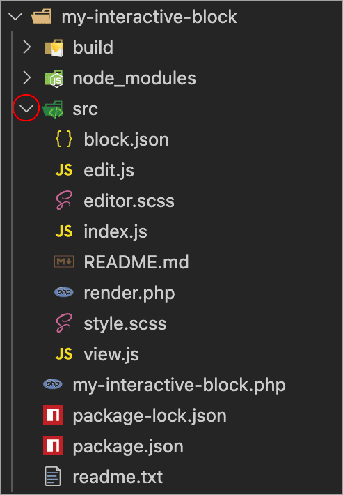Screen dimensions: 343x495
Task: Click the PHP icon next to render.php
Action: (64, 292)
